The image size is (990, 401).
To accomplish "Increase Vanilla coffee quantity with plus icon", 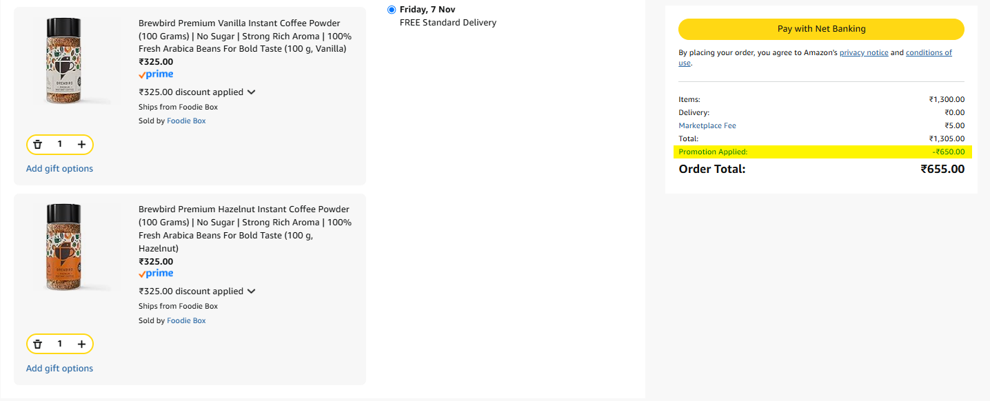I will coord(81,145).
